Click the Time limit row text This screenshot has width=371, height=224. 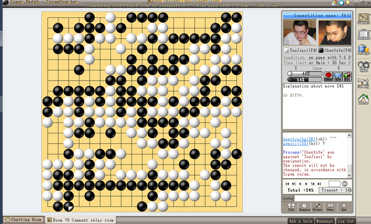click(317, 63)
